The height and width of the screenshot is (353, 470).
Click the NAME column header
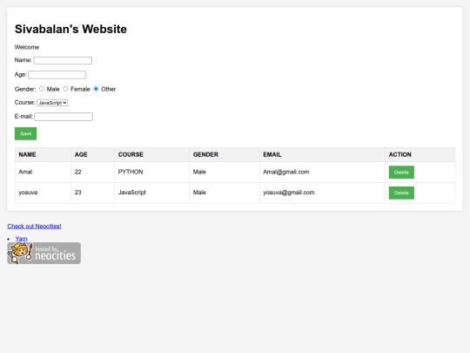click(x=43, y=154)
